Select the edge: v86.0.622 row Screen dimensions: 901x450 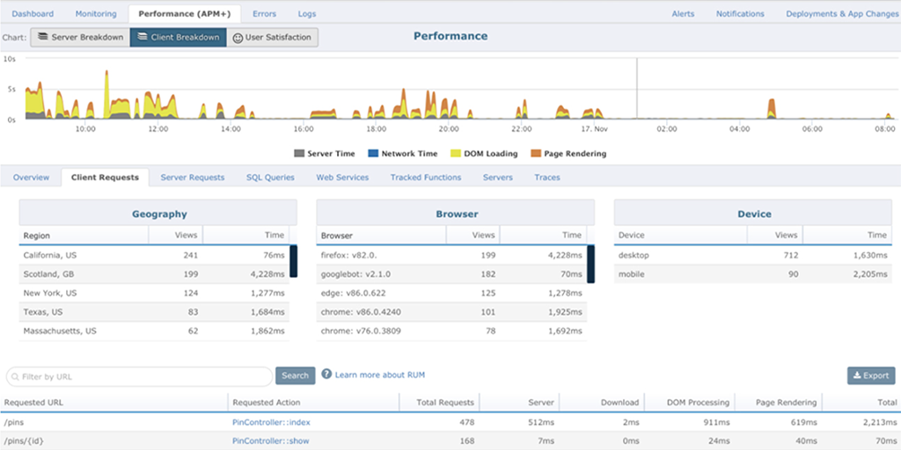(451, 294)
